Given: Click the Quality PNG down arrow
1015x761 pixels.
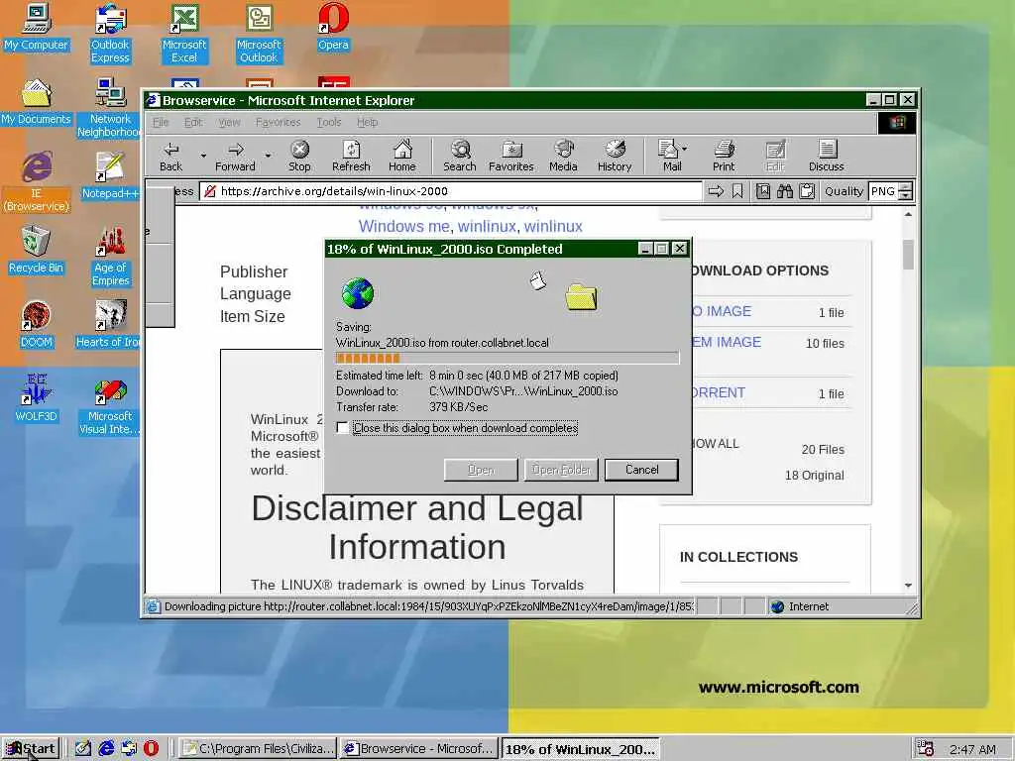Looking at the screenshot, I should click(x=906, y=195).
